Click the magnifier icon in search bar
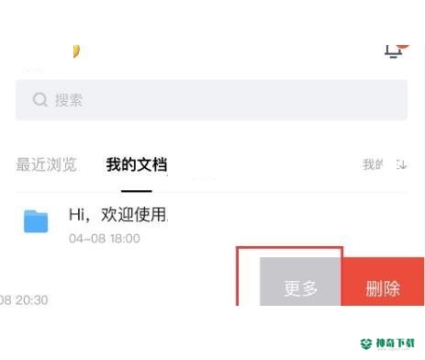 (40, 99)
